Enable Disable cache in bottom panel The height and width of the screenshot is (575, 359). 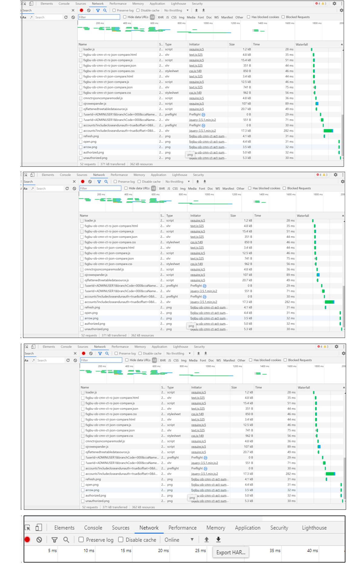(x=121, y=539)
